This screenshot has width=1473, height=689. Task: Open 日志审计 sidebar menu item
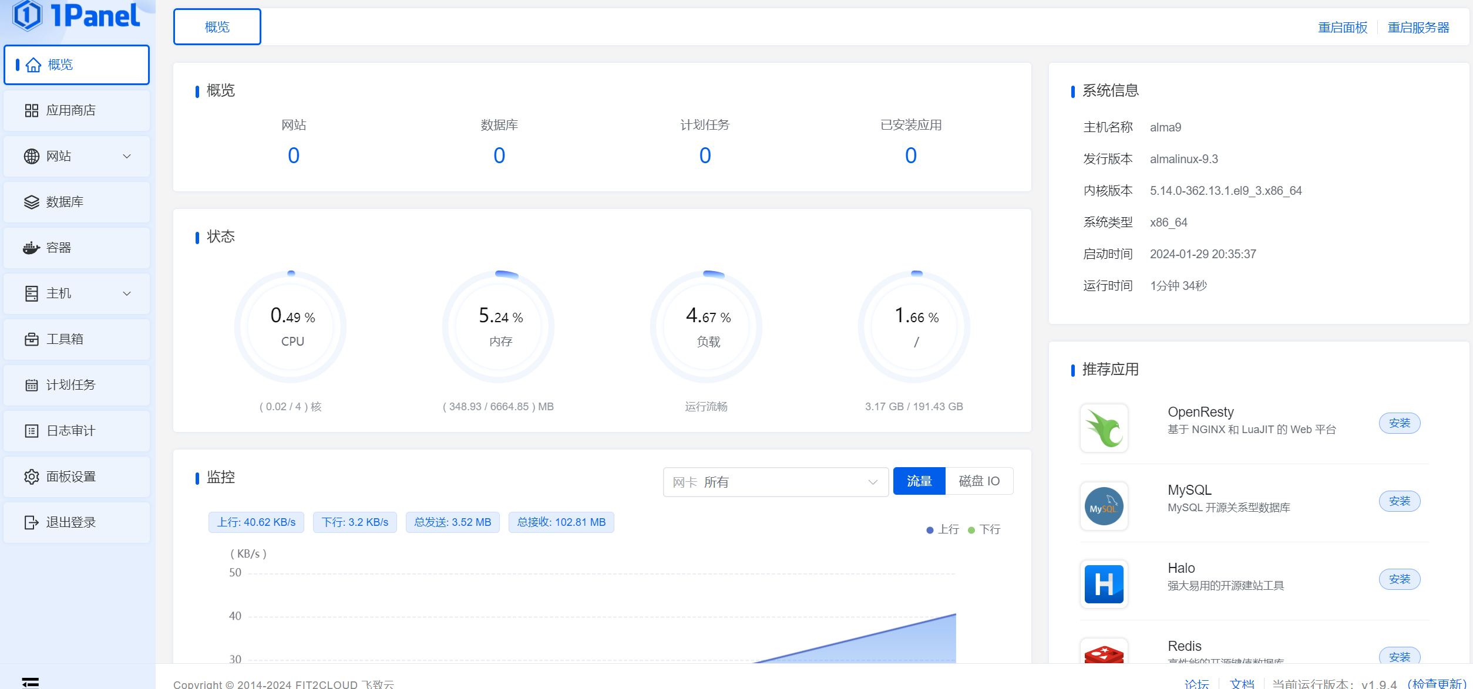[x=76, y=431]
